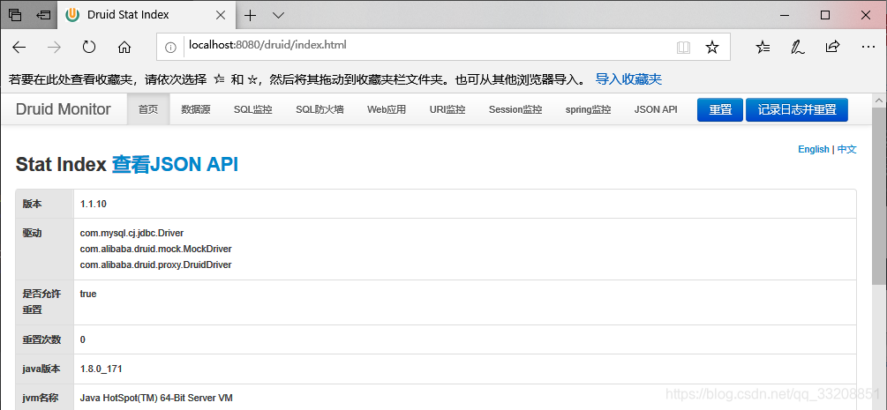Open the 首页 menu item

coord(148,109)
